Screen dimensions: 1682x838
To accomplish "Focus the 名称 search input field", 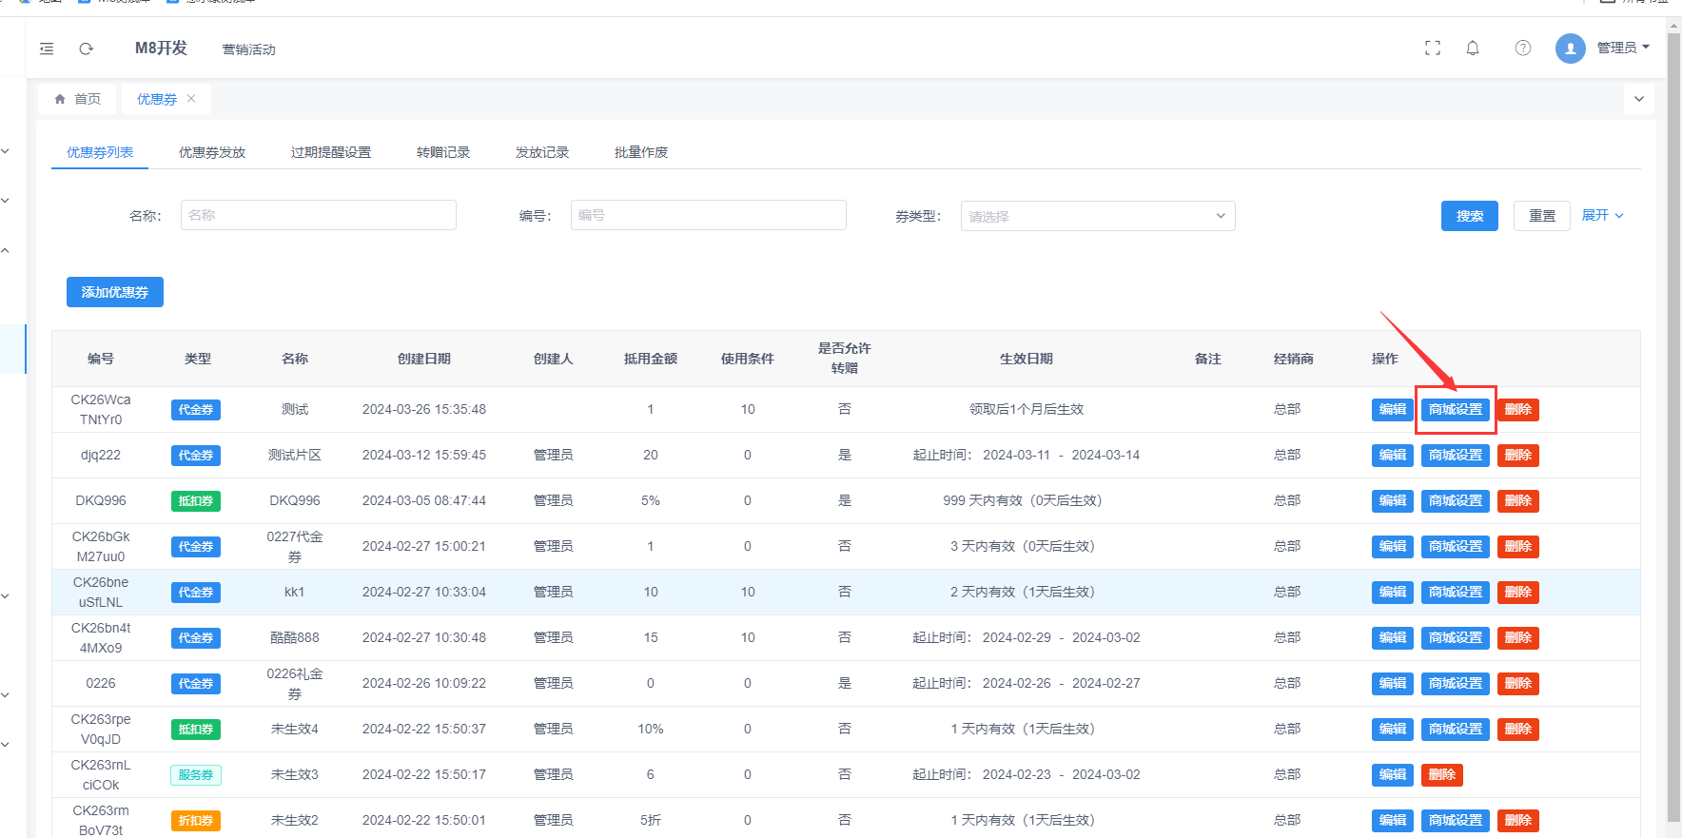I will pos(318,215).
